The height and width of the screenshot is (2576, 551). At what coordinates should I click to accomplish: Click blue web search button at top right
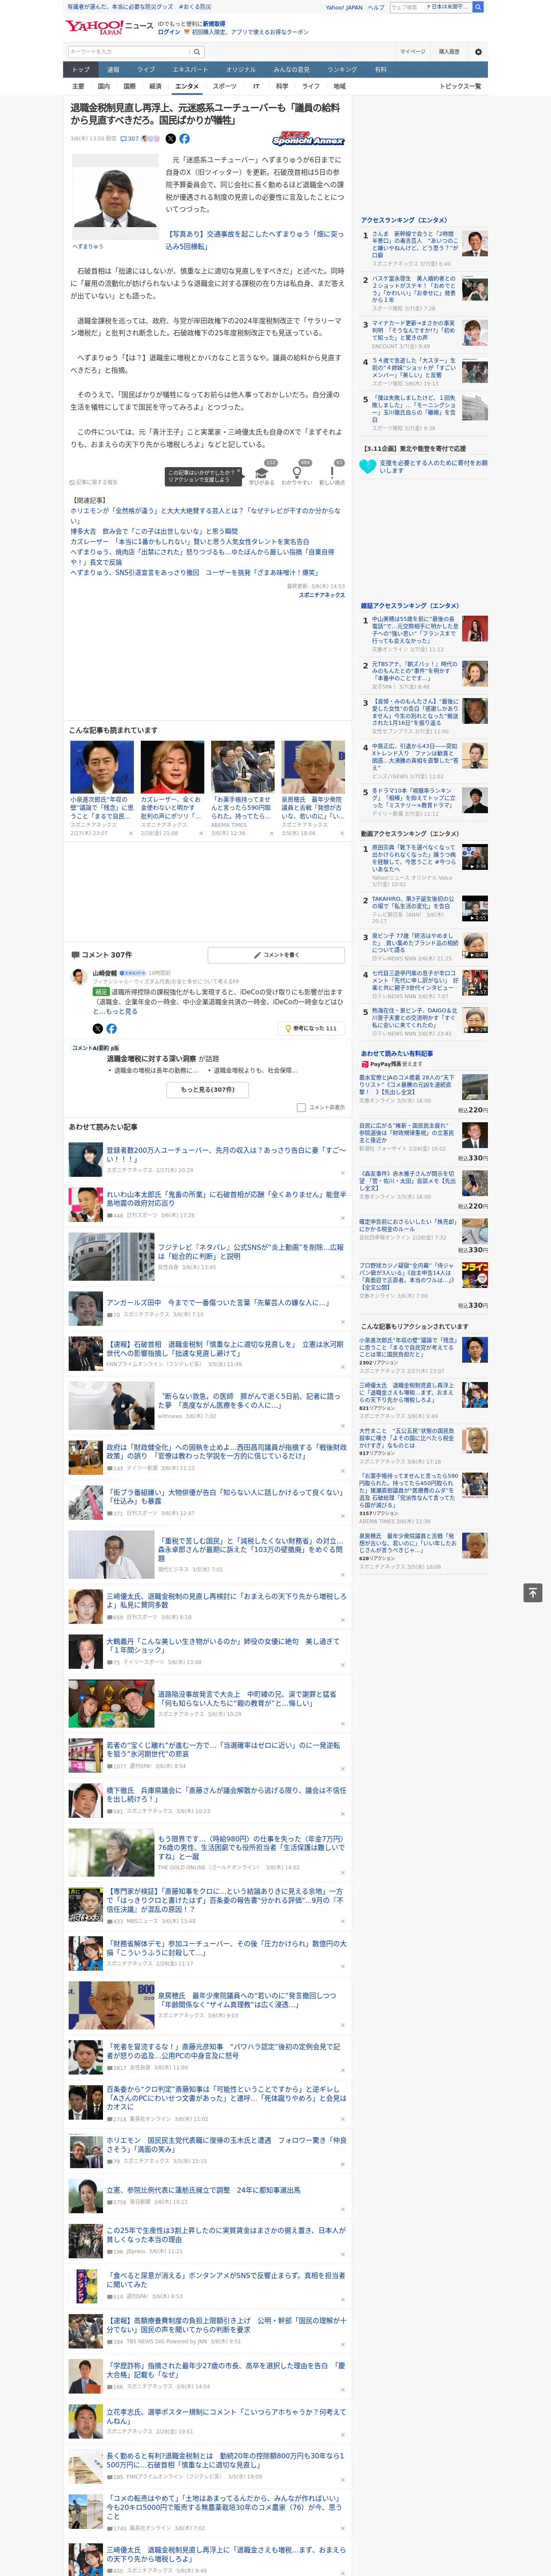478,7
